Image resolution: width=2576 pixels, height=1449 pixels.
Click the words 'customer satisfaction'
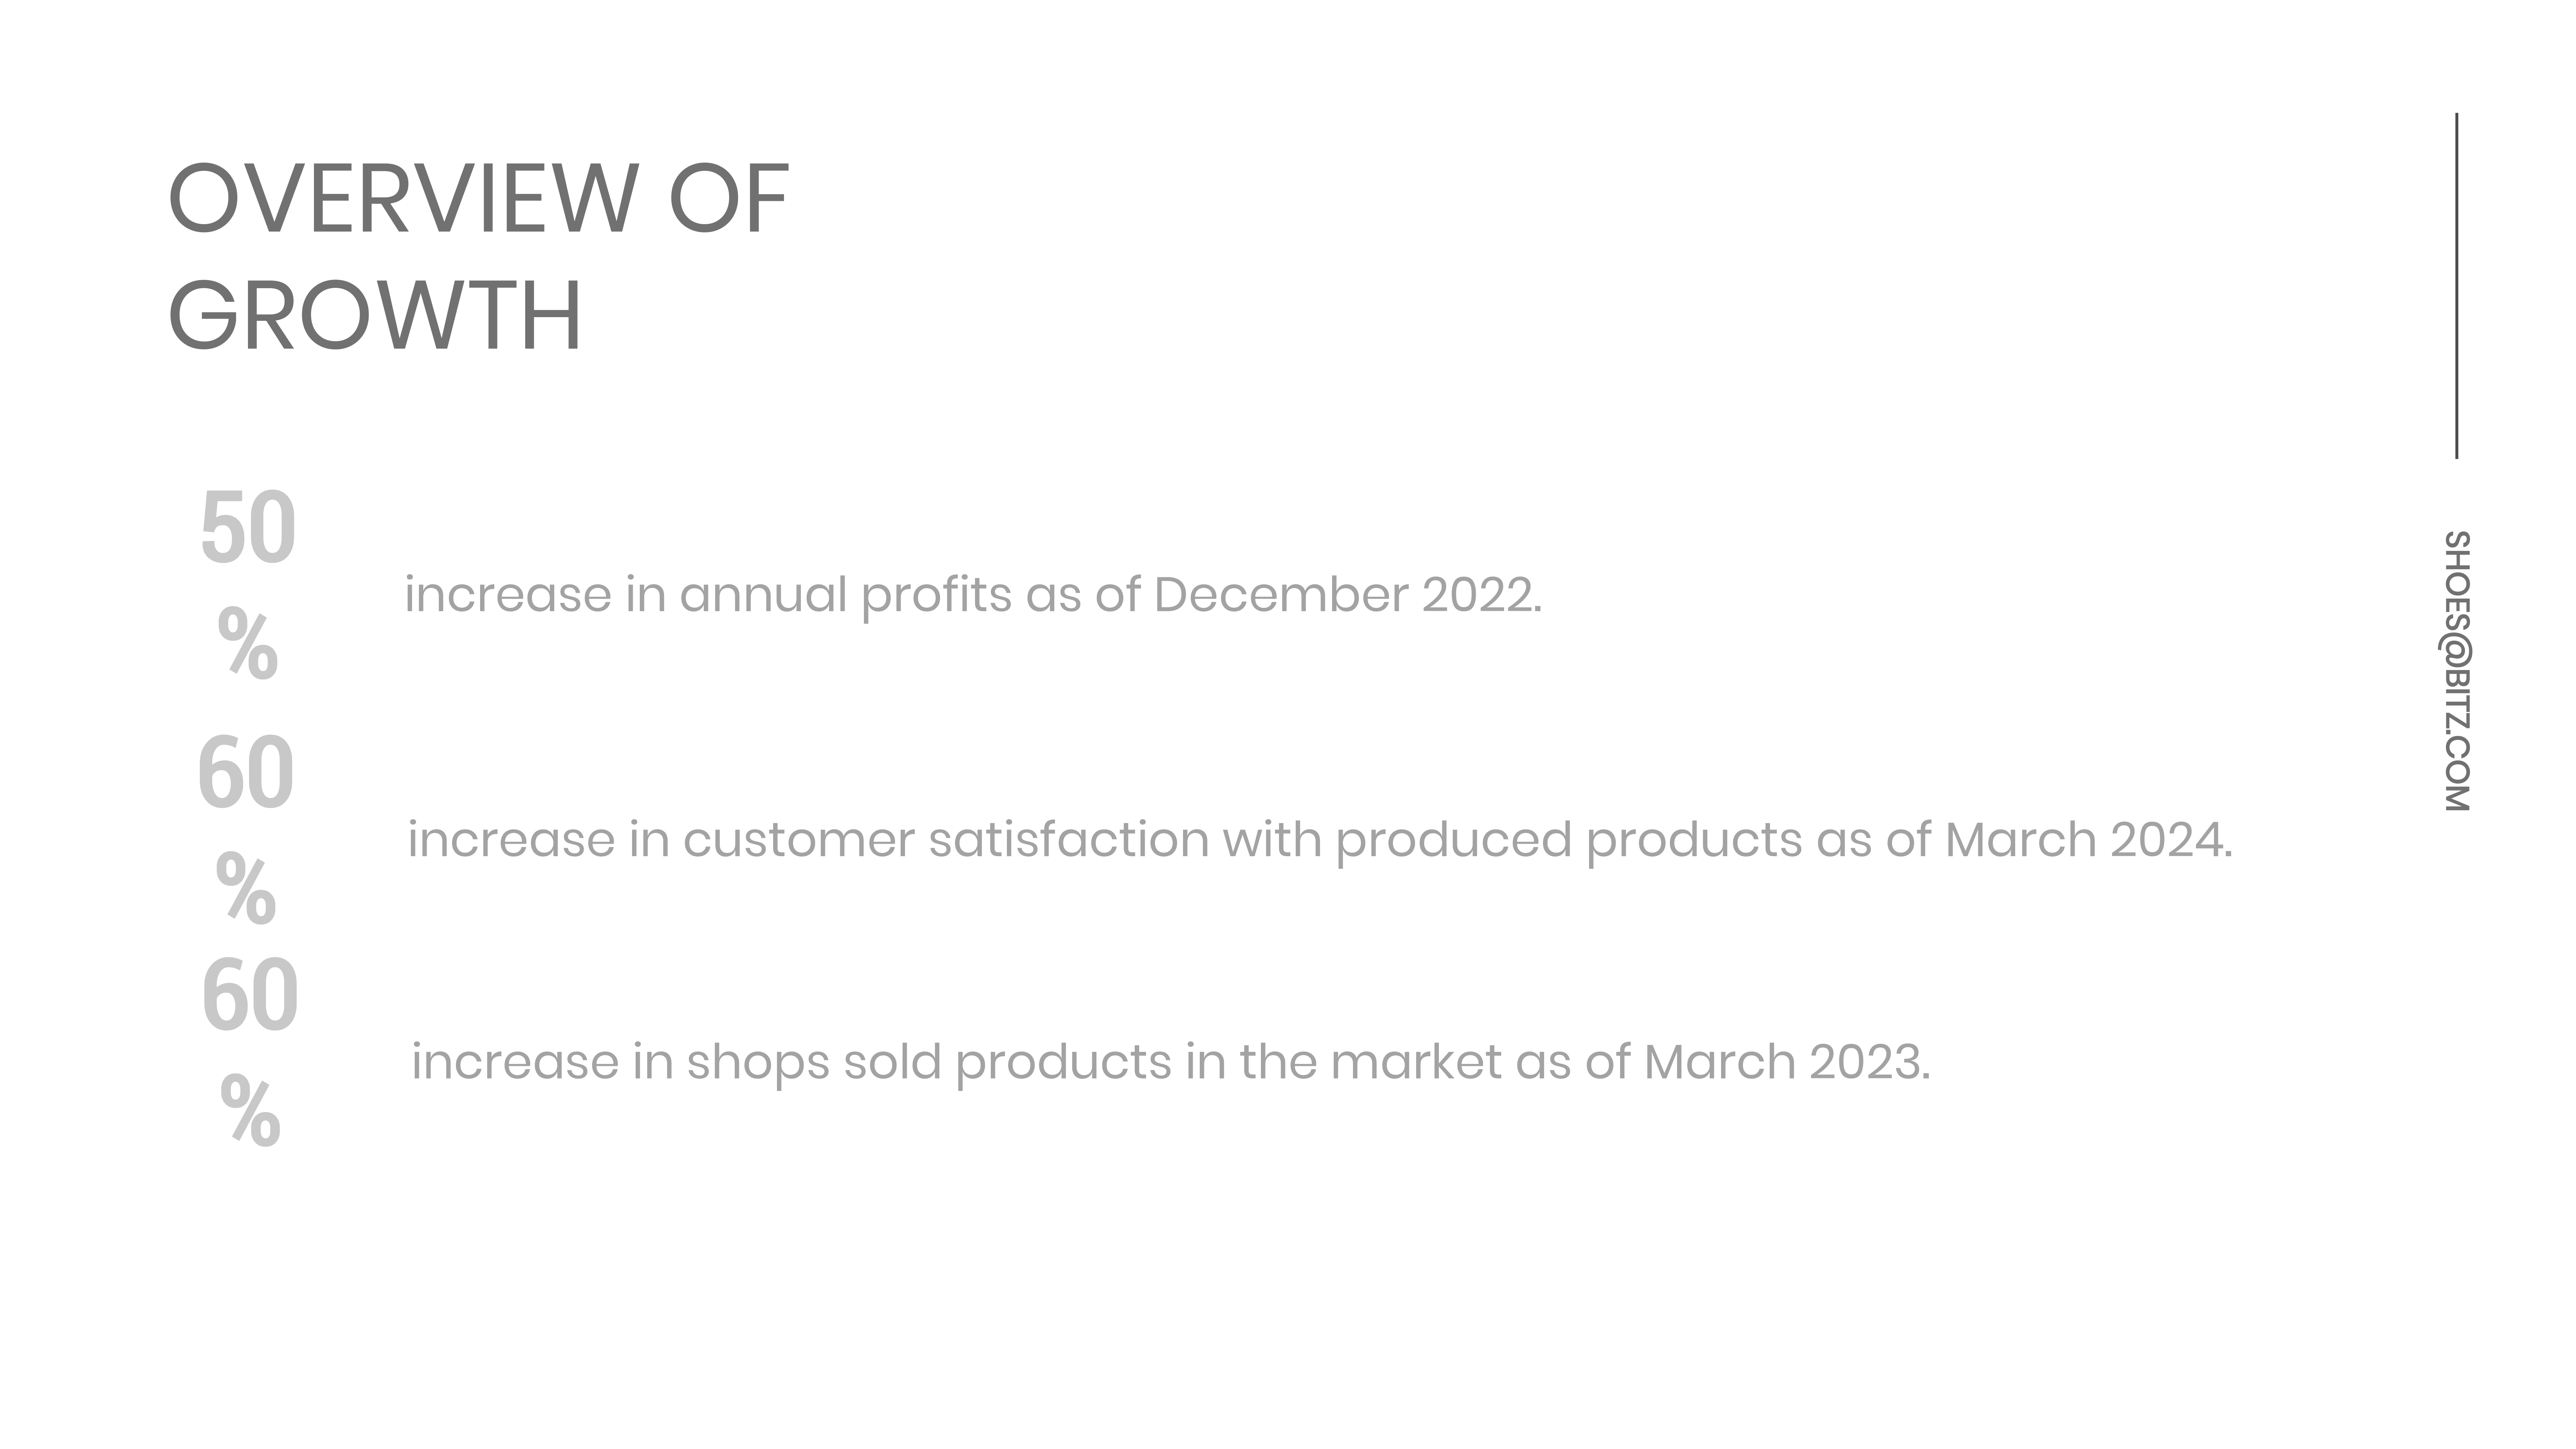tap(946, 840)
